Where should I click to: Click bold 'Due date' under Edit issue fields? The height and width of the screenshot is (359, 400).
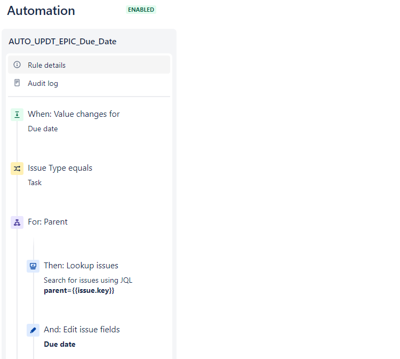60,344
